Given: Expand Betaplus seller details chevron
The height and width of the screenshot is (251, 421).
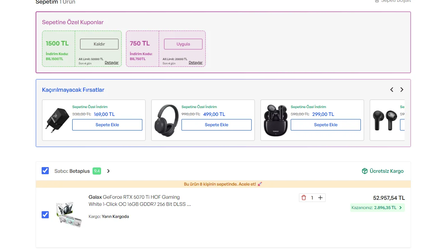Looking at the screenshot, I should [x=109, y=171].
